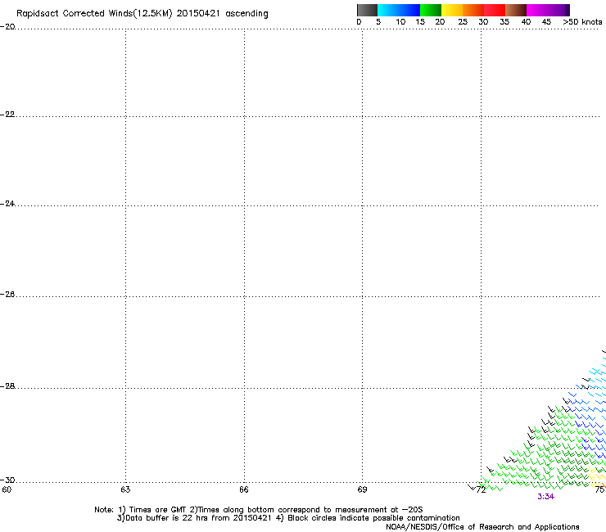
Task: Click the 'NOAA/NESDIS/Office of Research and Applications' credit
Action: 482,527
